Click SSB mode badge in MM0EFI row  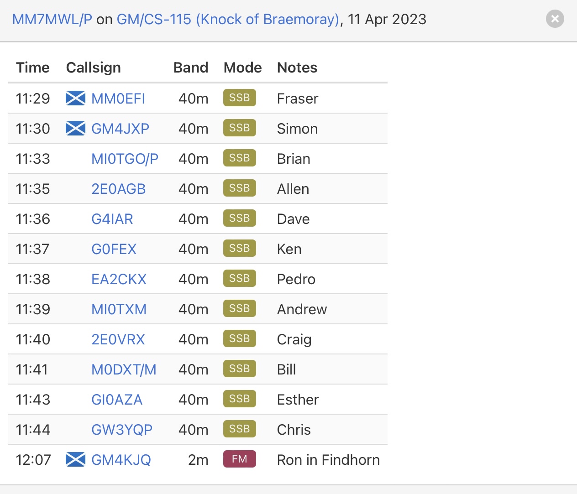(x=240, y=98)
